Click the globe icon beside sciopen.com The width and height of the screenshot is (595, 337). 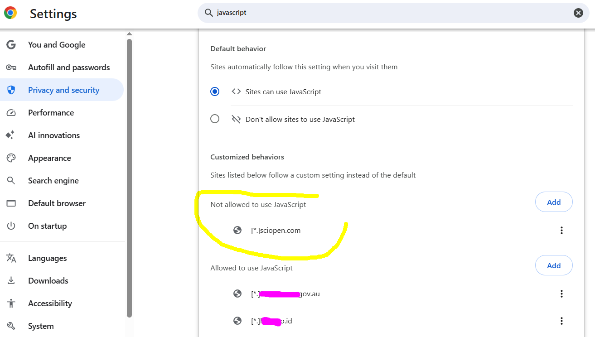point(237,231)
